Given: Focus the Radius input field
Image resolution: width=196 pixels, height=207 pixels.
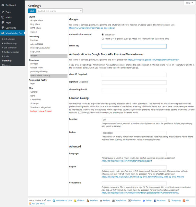Looking at the screenshot, I should pyautogui.click(x=134, y=133).
